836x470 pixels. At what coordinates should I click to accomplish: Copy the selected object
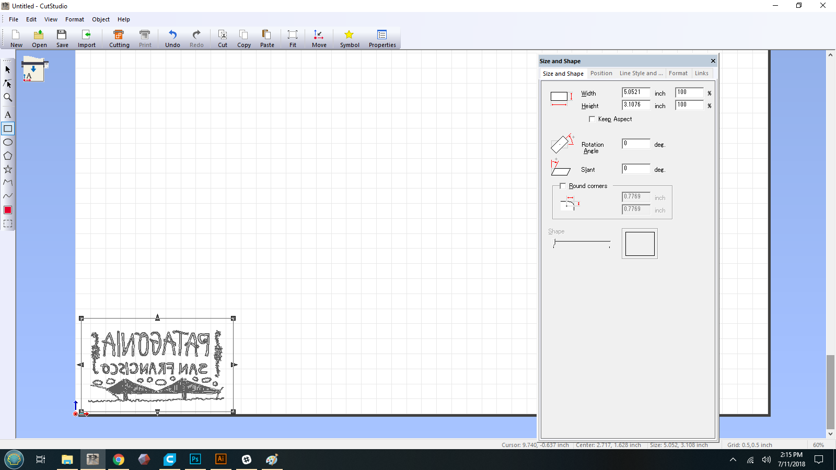(x=244, y=39)
